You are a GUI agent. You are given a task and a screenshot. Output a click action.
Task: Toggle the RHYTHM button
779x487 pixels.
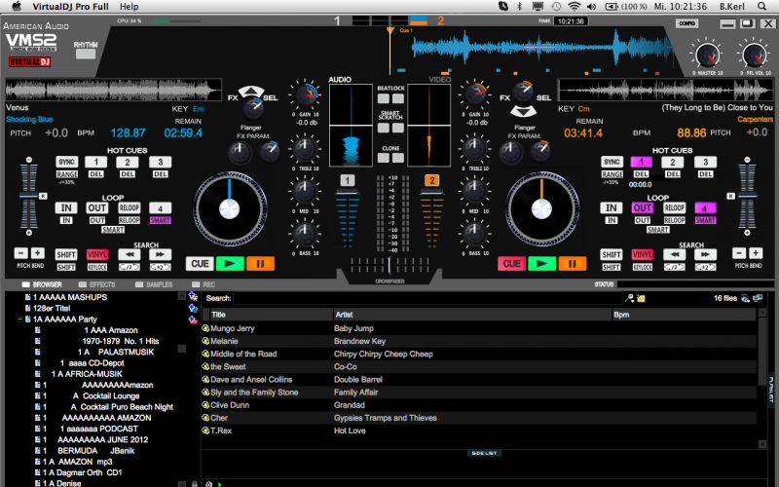point(86,54)
